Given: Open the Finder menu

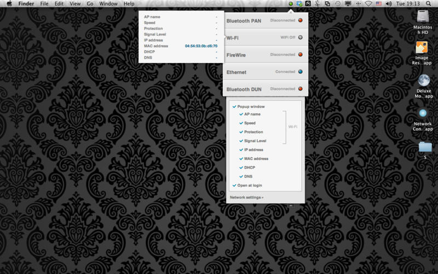Looking at the screenshot, I should (x=26, y=4).
